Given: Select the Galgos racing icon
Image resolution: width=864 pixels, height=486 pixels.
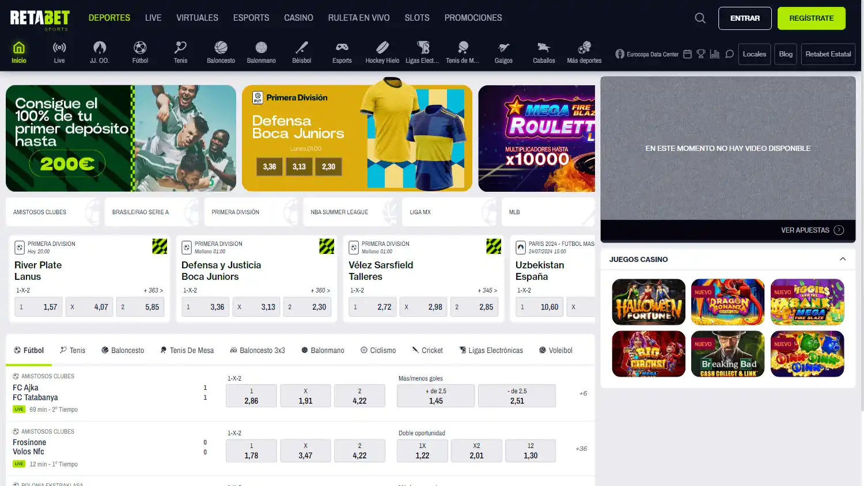Looking at the screenshot, I should (503, 52).
